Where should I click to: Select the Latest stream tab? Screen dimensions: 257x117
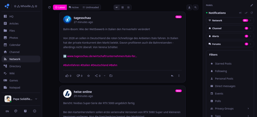click(x=60, y=7)
